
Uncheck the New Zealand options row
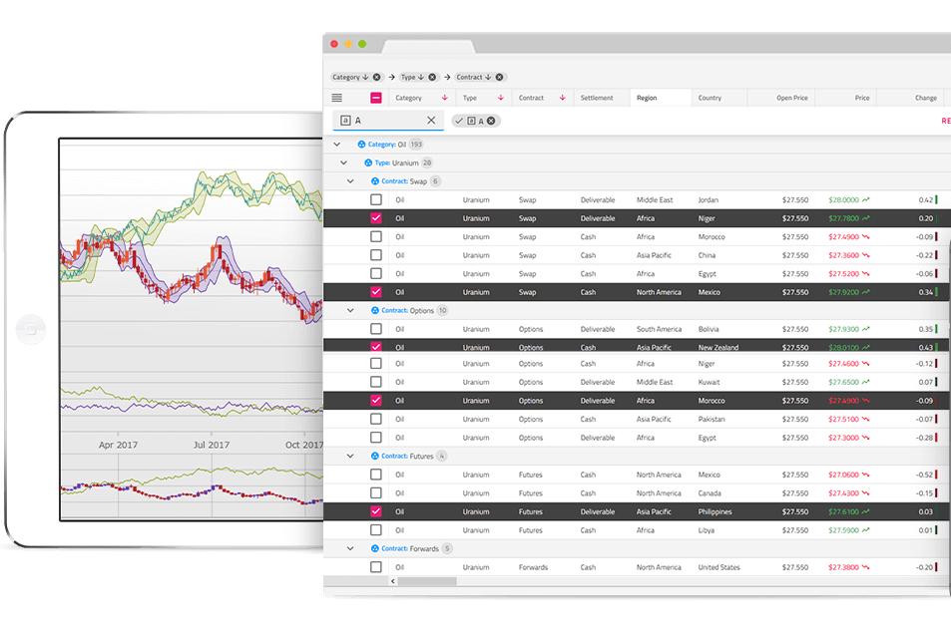click(x=376, y=347)
